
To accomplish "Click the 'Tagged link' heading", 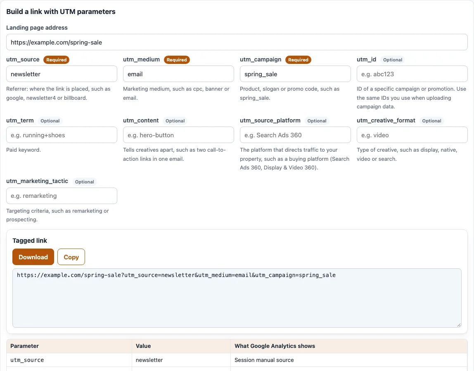I will 30,241.
